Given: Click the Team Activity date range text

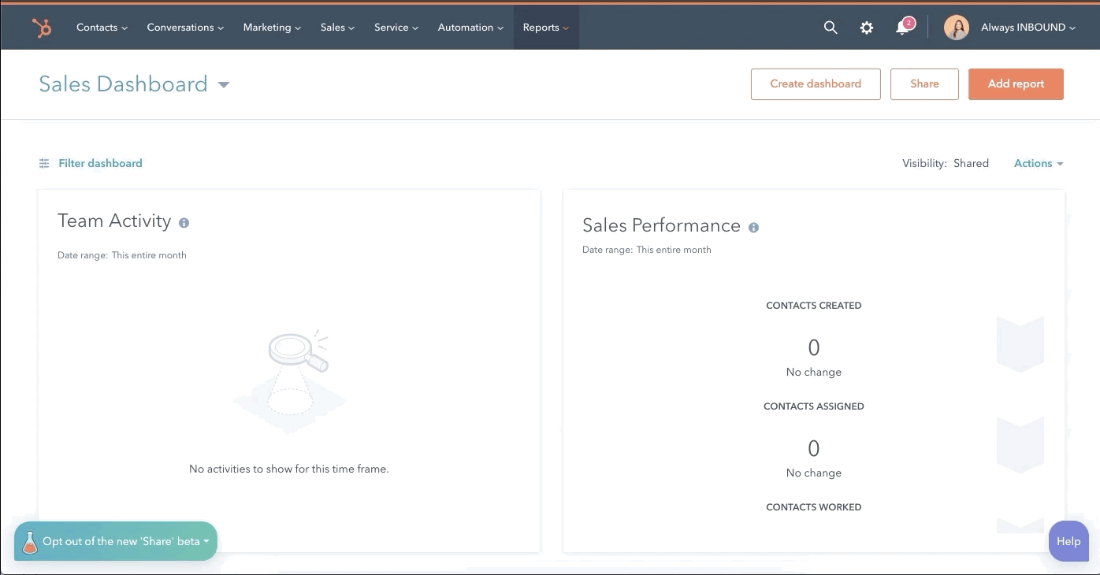Looking at the screenshot, I should (122, 255).
